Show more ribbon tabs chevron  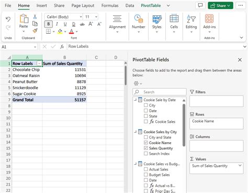click(168, 6)
